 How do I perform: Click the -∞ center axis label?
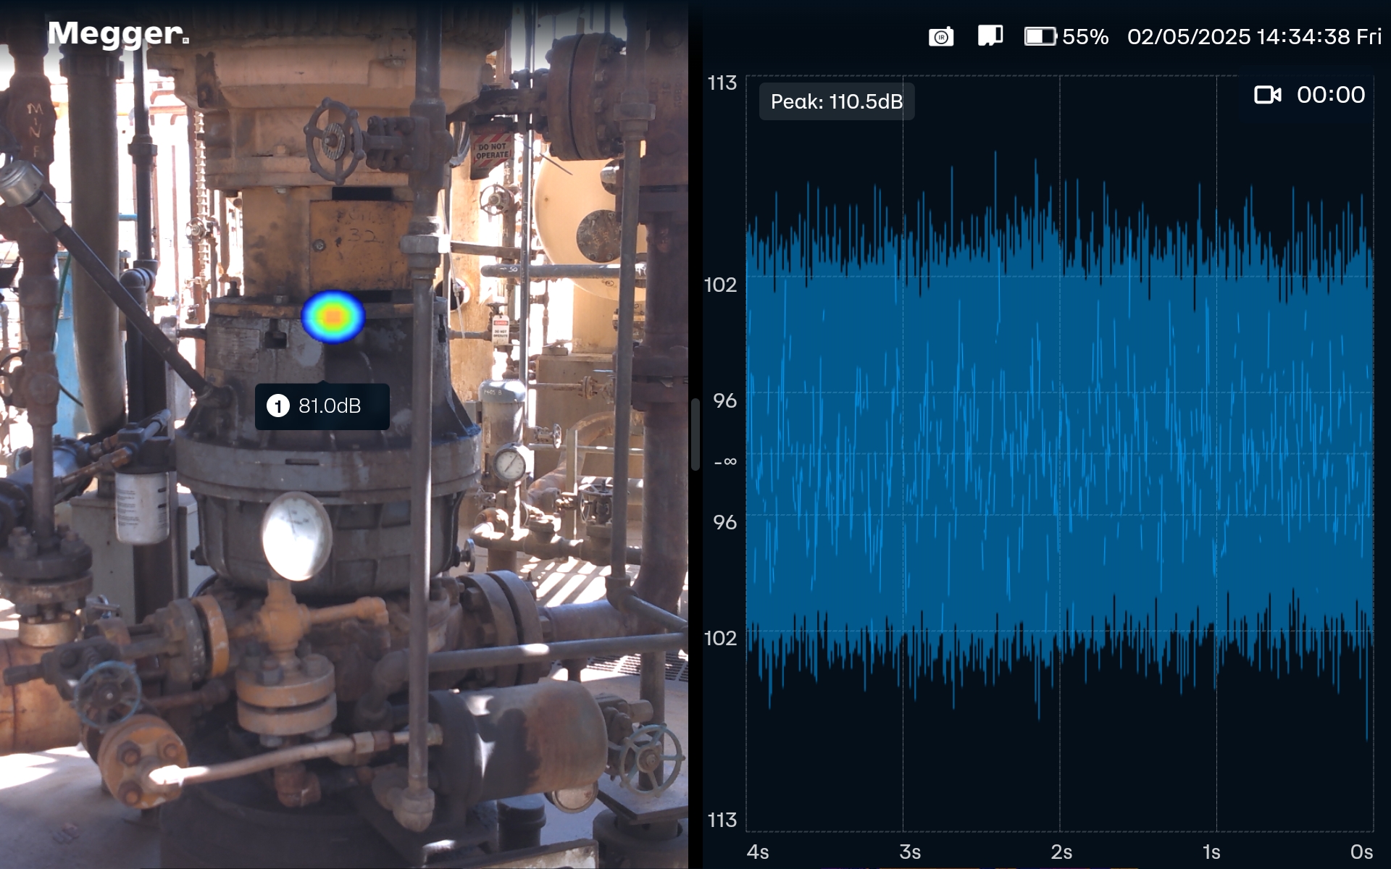tap(724, 461)
